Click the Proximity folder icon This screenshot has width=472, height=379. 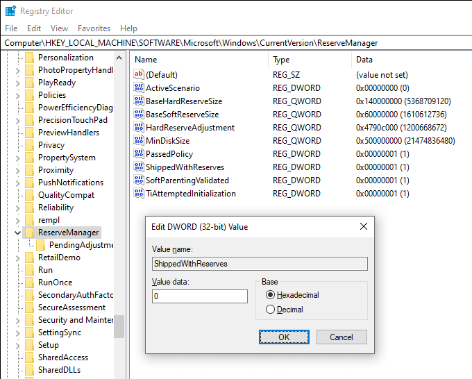point(29,170)
